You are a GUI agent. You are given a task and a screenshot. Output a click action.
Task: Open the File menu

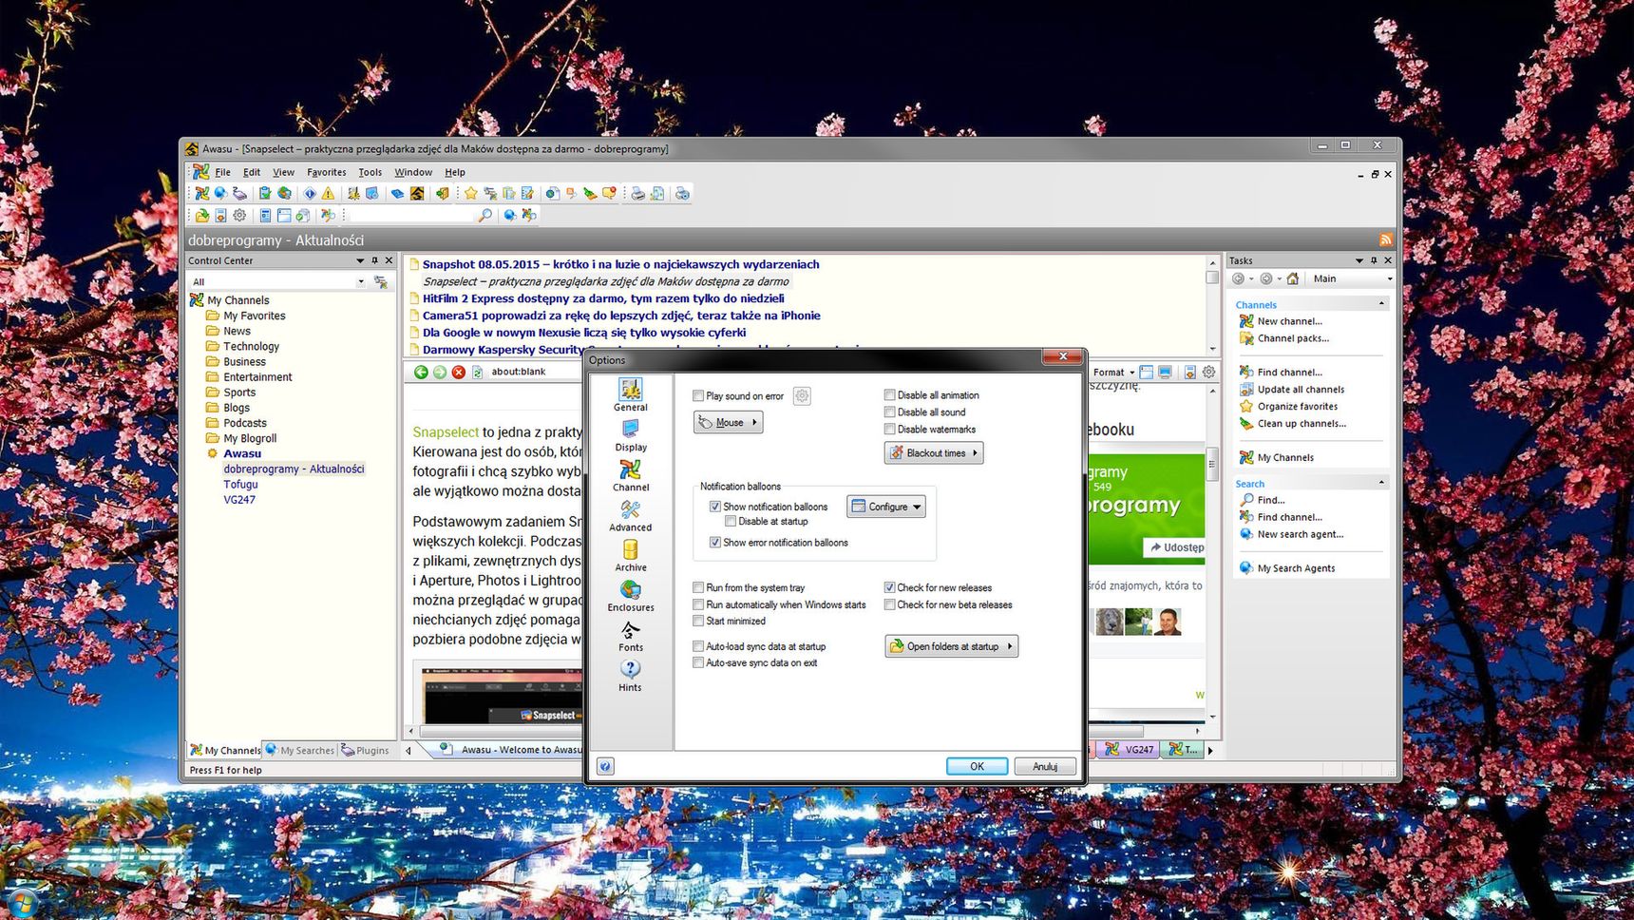pyautogui.click(x=222, y=172)
